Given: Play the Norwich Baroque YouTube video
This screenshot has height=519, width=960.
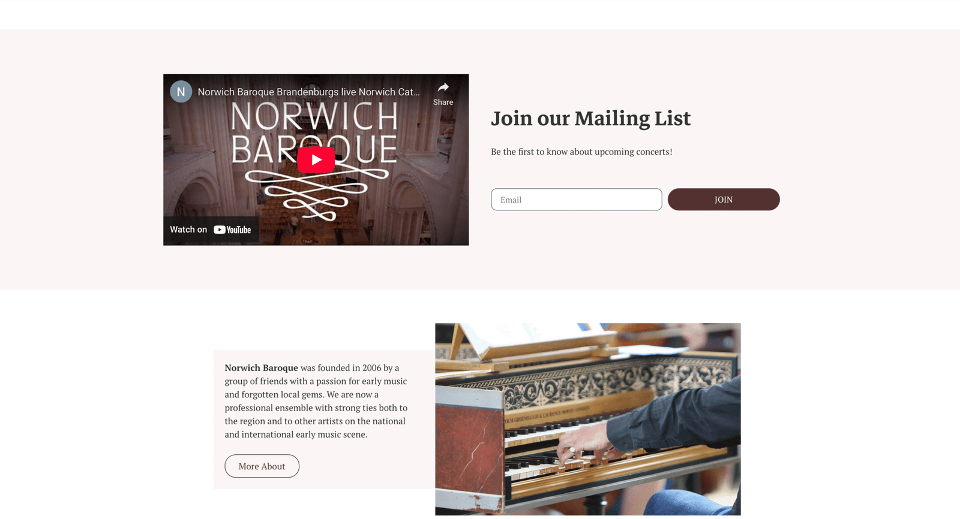Looking at the screenshot, I should [316, 160].
